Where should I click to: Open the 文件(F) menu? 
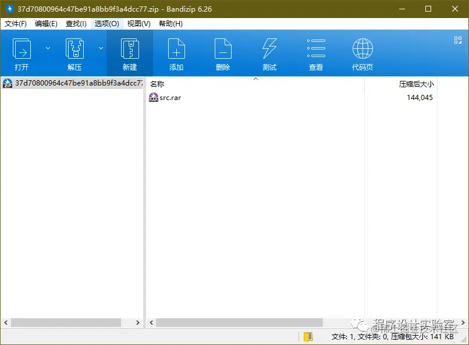click(x=16, y=24)
